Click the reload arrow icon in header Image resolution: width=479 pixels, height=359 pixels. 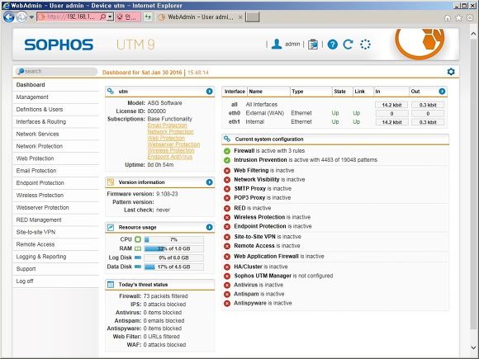(x=348, y=45)
